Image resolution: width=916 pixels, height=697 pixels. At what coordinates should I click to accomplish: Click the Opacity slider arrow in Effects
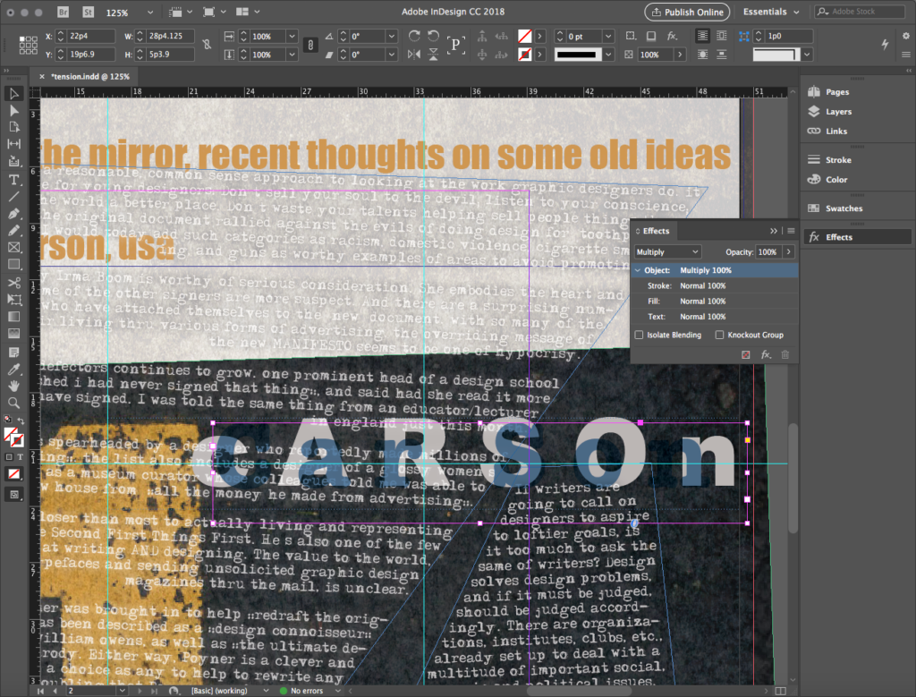tap(789, 252)
